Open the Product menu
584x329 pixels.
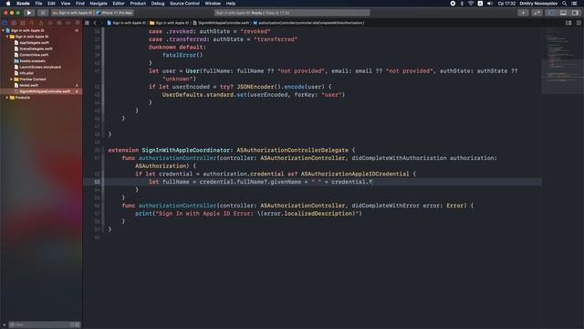coord(138,4)
